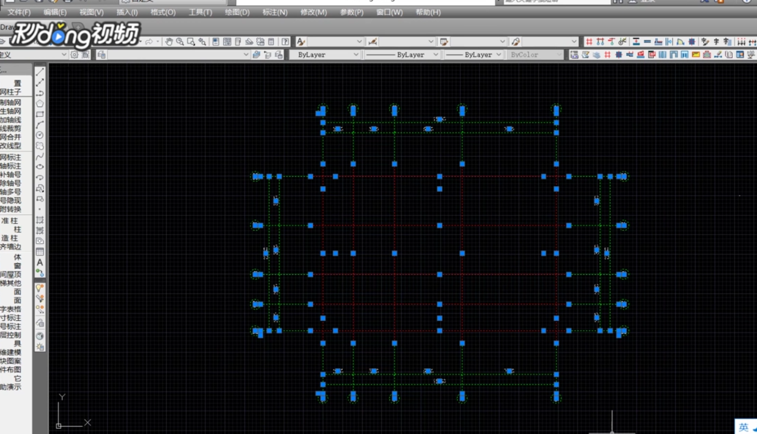This screenshot has width=757, height=434.
Task: Open the 窗口(W) menu
Action: (389, 12)
